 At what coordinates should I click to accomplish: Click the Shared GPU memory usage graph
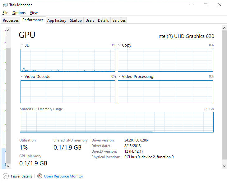point(117,122)
